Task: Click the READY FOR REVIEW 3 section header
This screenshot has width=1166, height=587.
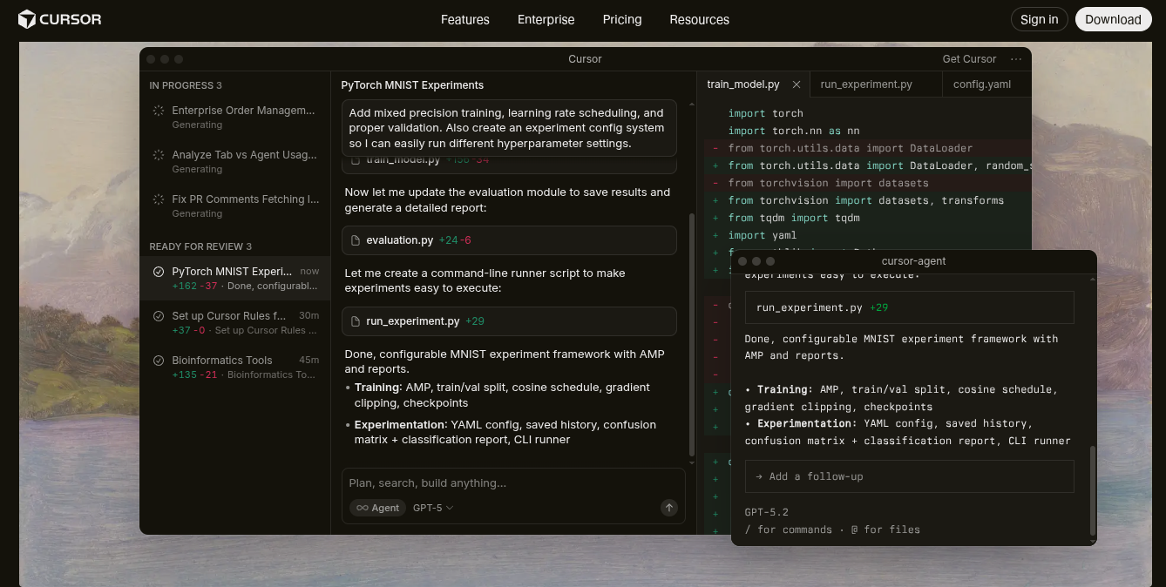Action: (x=200, y=246)
